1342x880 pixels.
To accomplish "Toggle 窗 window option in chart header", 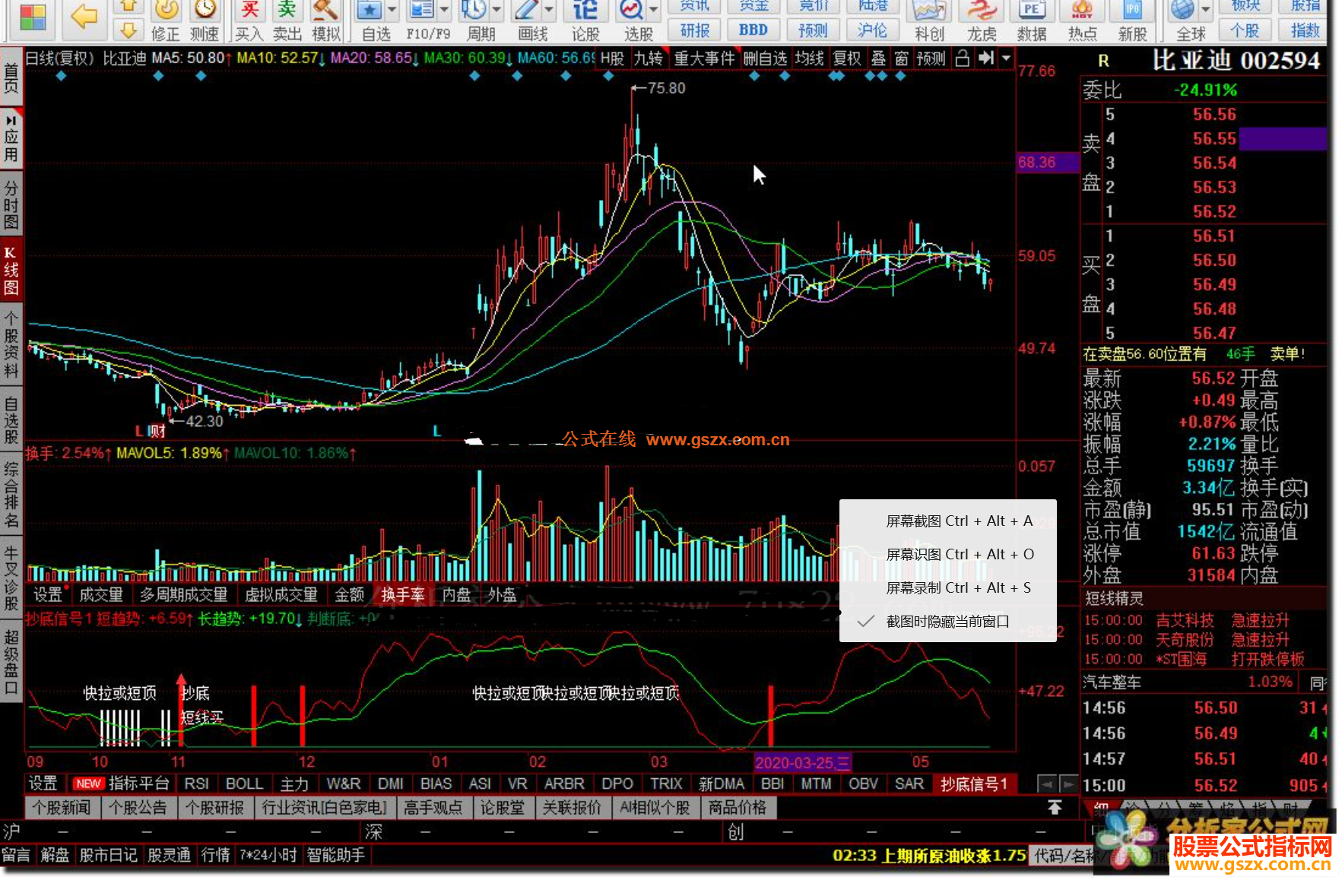I will pos(902,59).
